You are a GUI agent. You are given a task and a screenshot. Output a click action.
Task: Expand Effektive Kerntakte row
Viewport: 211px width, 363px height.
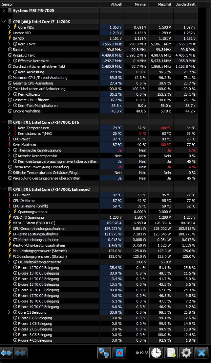pos(9,60)
